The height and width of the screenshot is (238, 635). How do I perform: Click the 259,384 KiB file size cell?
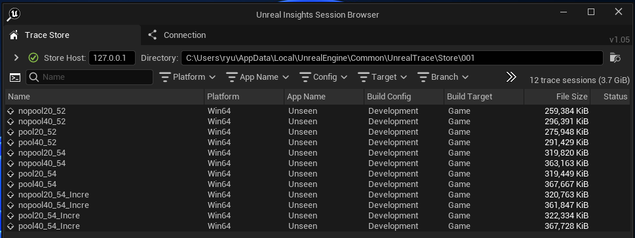coord(566,111)
